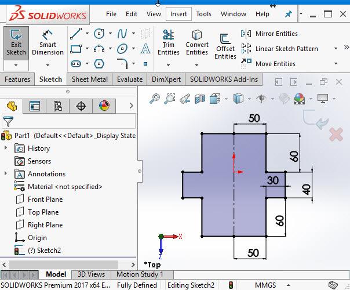The width and height of the screenshot is (350, 290).
Task: Click MMGS unit system in status bar
Action: [x=265, y=285]
